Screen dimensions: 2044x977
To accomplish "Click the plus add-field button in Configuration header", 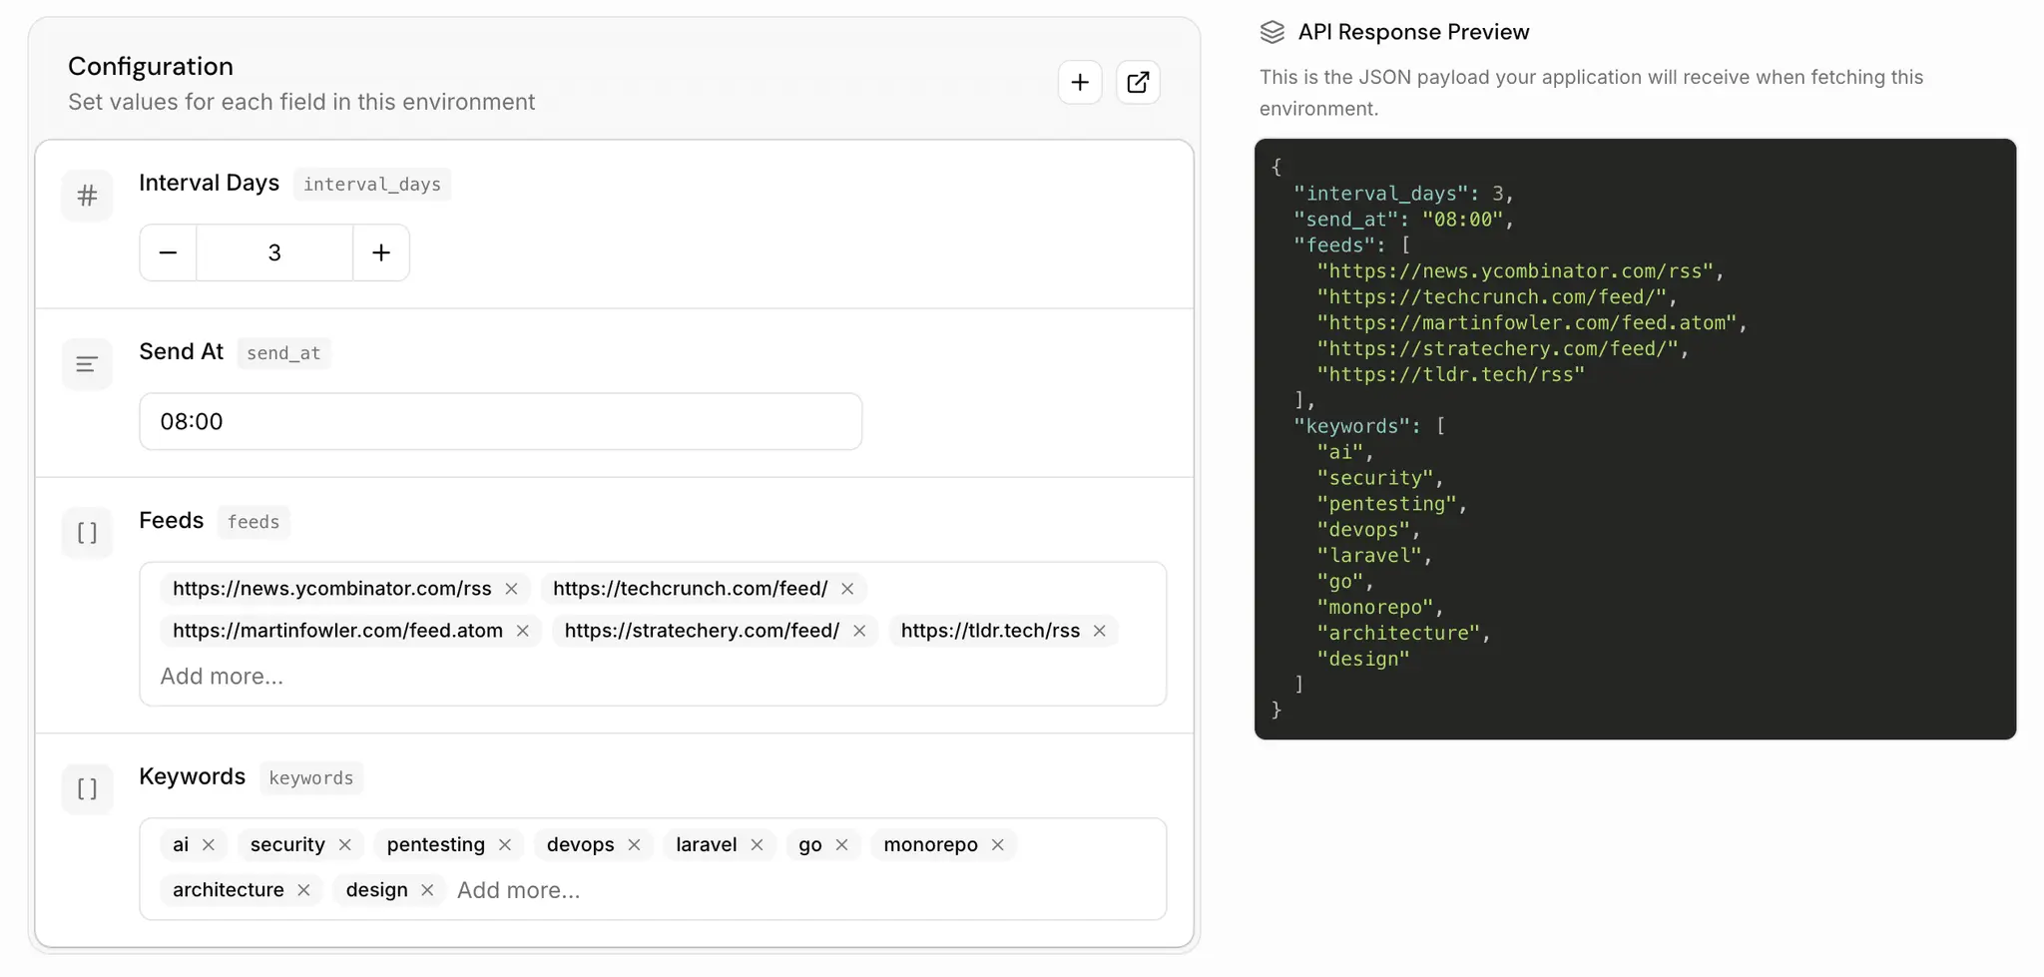I will coord(1080,82).
